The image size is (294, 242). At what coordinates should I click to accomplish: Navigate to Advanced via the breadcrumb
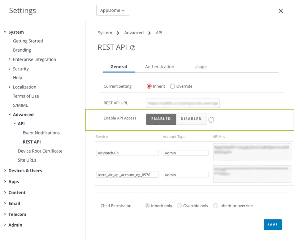click(x=134, y=32)
